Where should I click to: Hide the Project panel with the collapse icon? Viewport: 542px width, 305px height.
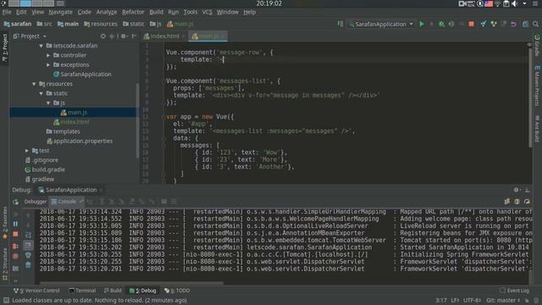(134, 36)
